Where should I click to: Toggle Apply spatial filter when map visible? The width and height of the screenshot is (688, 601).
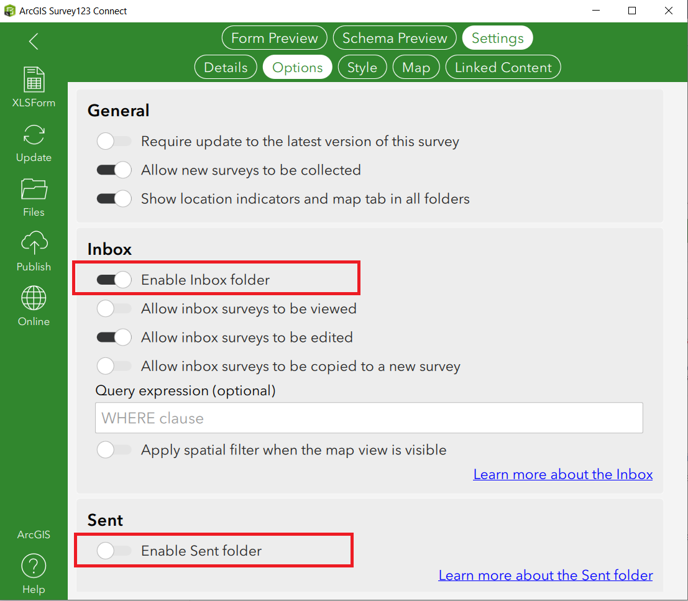pos(114,449)
